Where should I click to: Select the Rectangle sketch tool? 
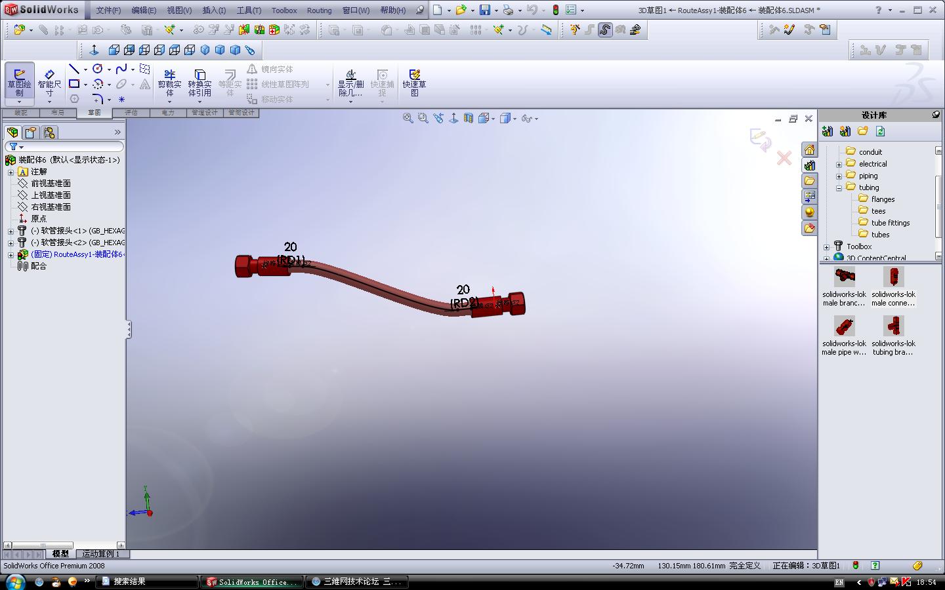[x=74, y=84]
